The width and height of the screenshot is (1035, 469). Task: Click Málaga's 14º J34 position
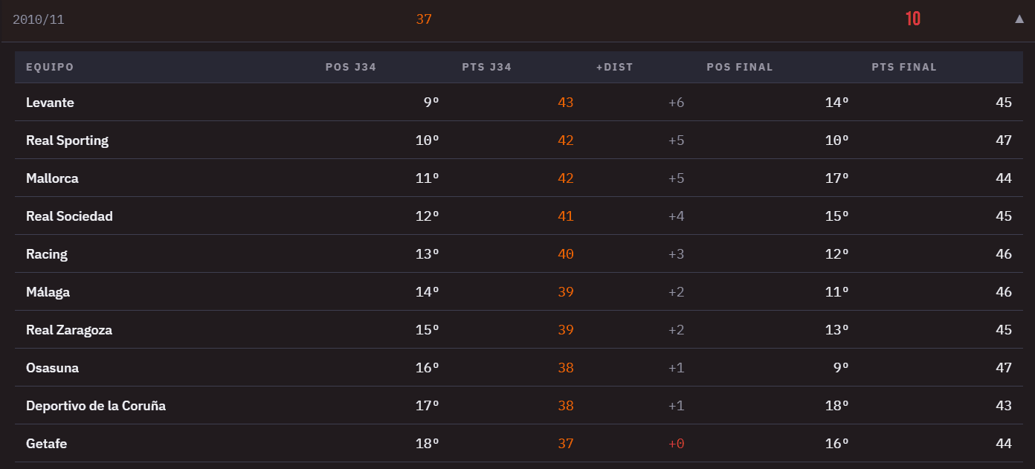point(428,292)
